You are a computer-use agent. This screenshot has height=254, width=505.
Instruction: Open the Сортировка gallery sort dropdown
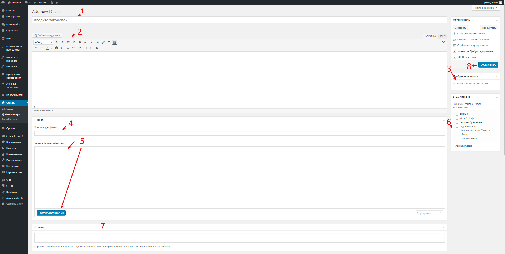(429, 213)
